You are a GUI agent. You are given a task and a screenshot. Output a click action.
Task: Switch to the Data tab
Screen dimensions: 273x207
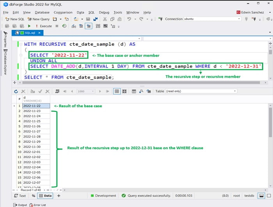coord(45,196)
